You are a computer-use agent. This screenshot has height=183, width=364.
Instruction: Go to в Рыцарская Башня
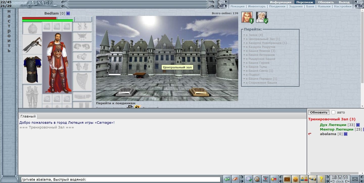260,59
